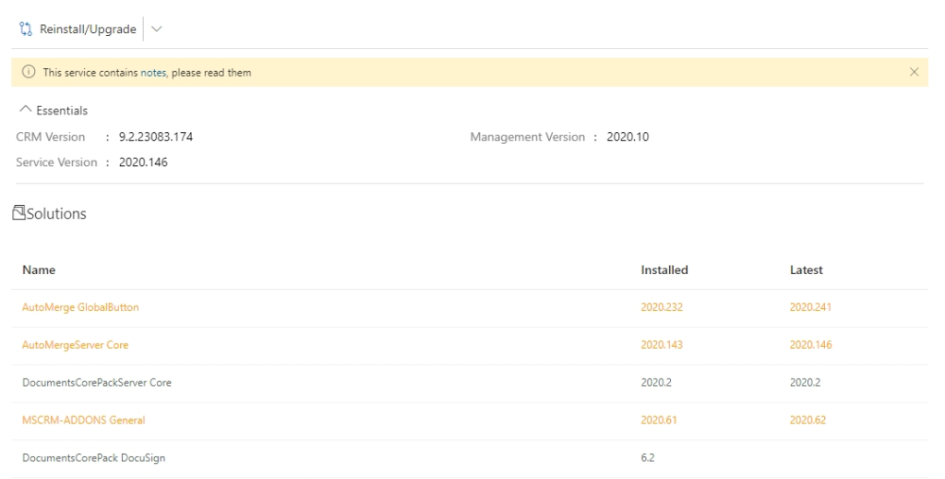Click the Reinstall/Upgrade sync icon
The height and width of the screenshot is (479, 945).
click(25, 29)
